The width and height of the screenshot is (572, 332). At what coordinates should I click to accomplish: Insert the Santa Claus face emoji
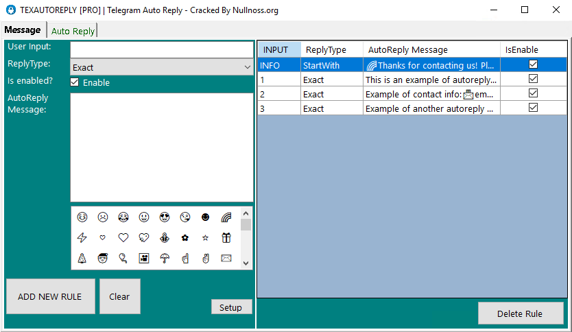[x=103, y=259]
